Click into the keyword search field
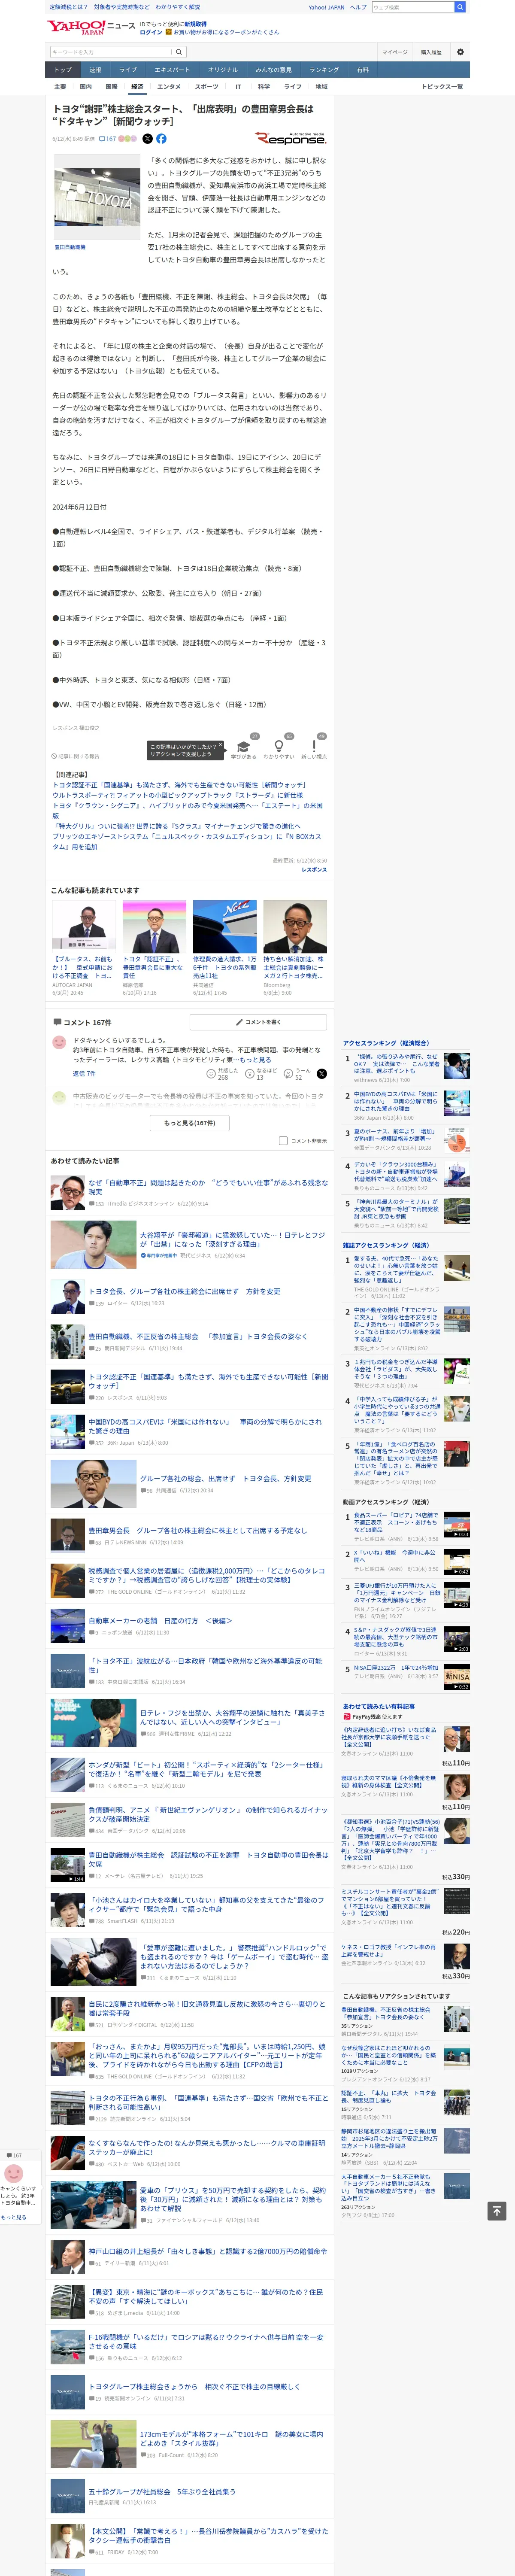Screen dimensions: 515x2576 coord(110,52)
